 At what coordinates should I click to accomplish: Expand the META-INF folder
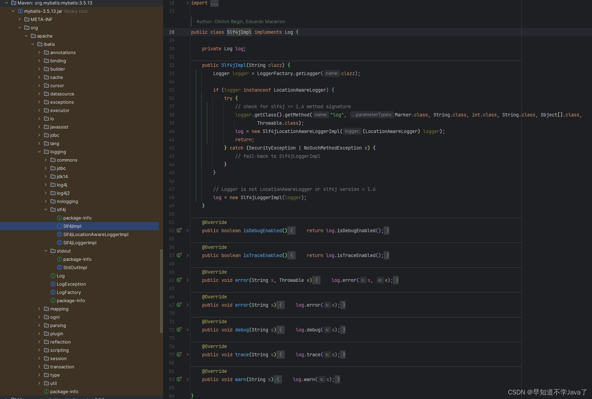click(x=20, y=19)
